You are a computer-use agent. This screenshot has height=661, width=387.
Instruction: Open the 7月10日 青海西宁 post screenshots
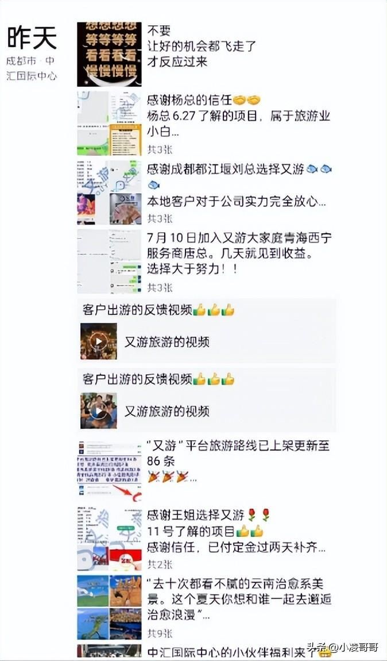coord(109,262)
